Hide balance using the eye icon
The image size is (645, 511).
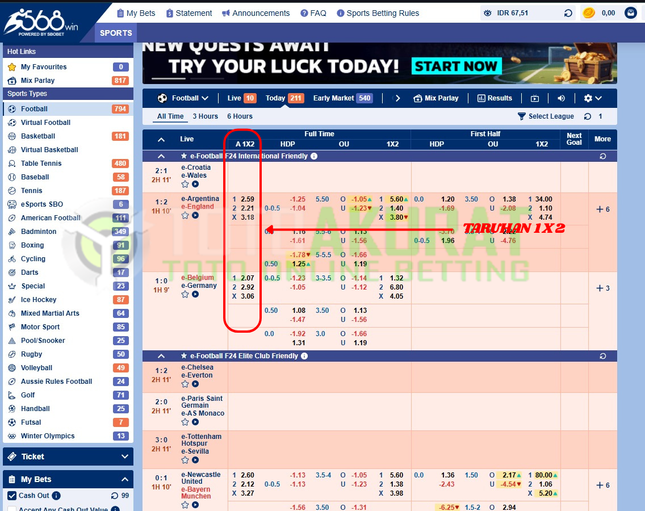(x=488, y=13)
